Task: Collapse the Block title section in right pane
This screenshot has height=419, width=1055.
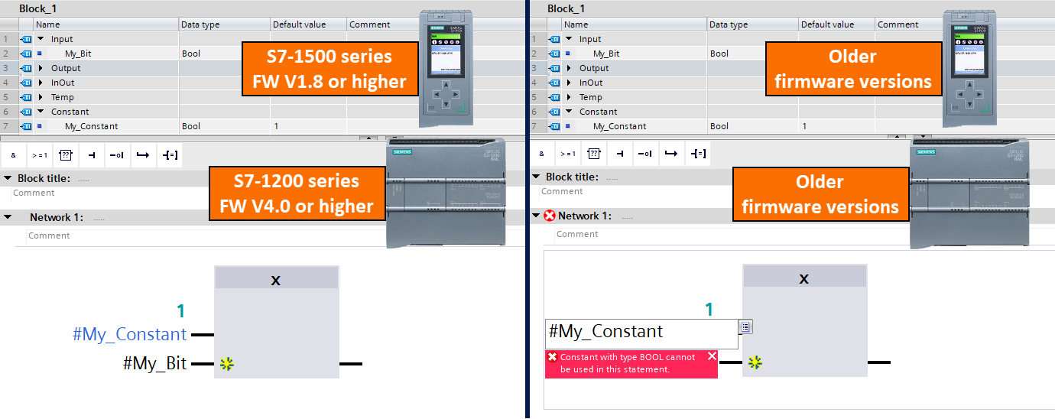Action: (x=536, y=177)
